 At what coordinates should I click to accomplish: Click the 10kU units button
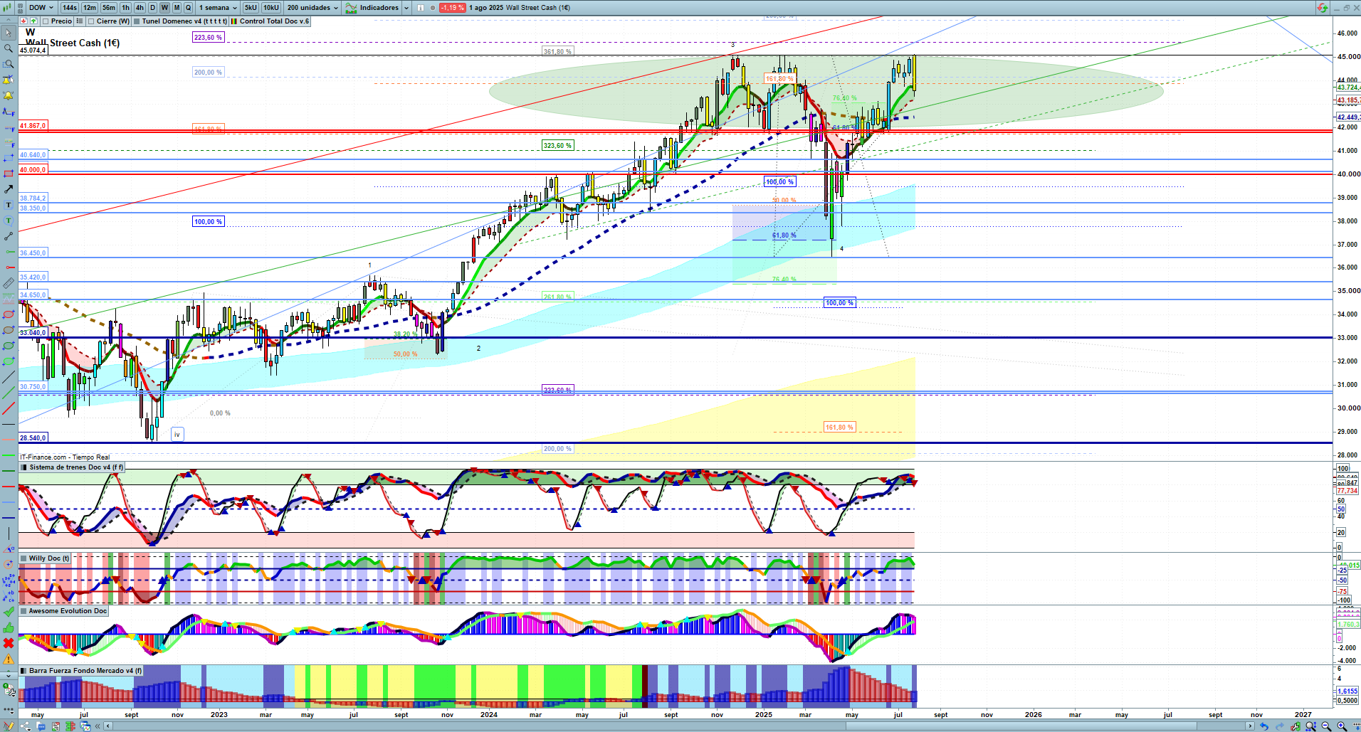[x=271, y=8]
